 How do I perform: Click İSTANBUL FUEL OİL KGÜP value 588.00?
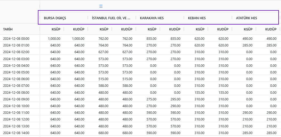[x=103, y=86]
